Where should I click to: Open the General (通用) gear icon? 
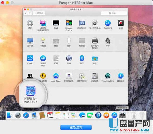pyautogui.click(x=30, y=23)
